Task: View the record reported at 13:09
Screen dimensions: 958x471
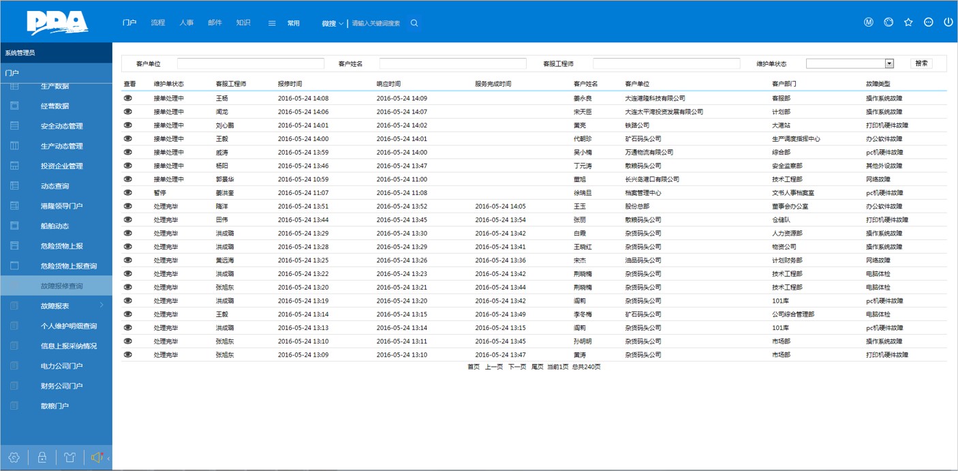Action: tap(128, 354)
